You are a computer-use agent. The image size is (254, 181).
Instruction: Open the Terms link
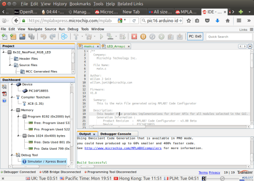203,172
